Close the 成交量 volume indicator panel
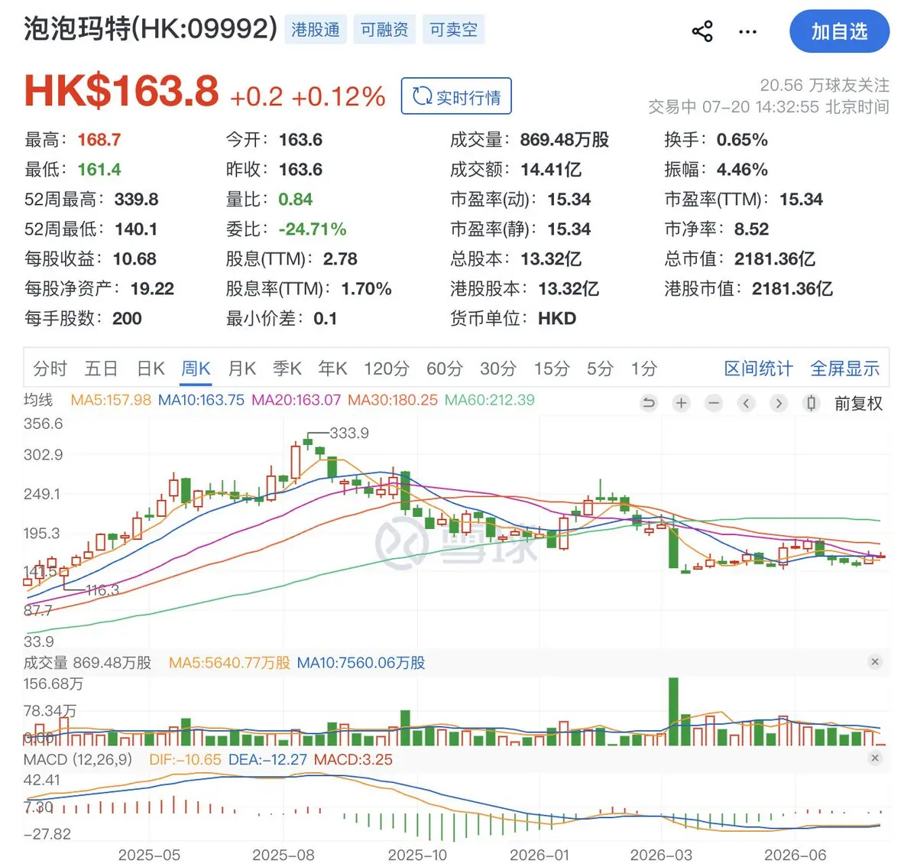Image resolution: width=917 pixels, height=867 pixels. pyautogui.click(x=875, y=662)
